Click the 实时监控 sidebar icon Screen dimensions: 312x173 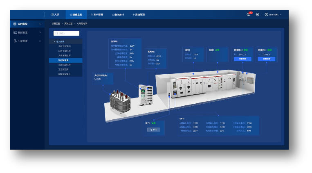pos(15,24)
